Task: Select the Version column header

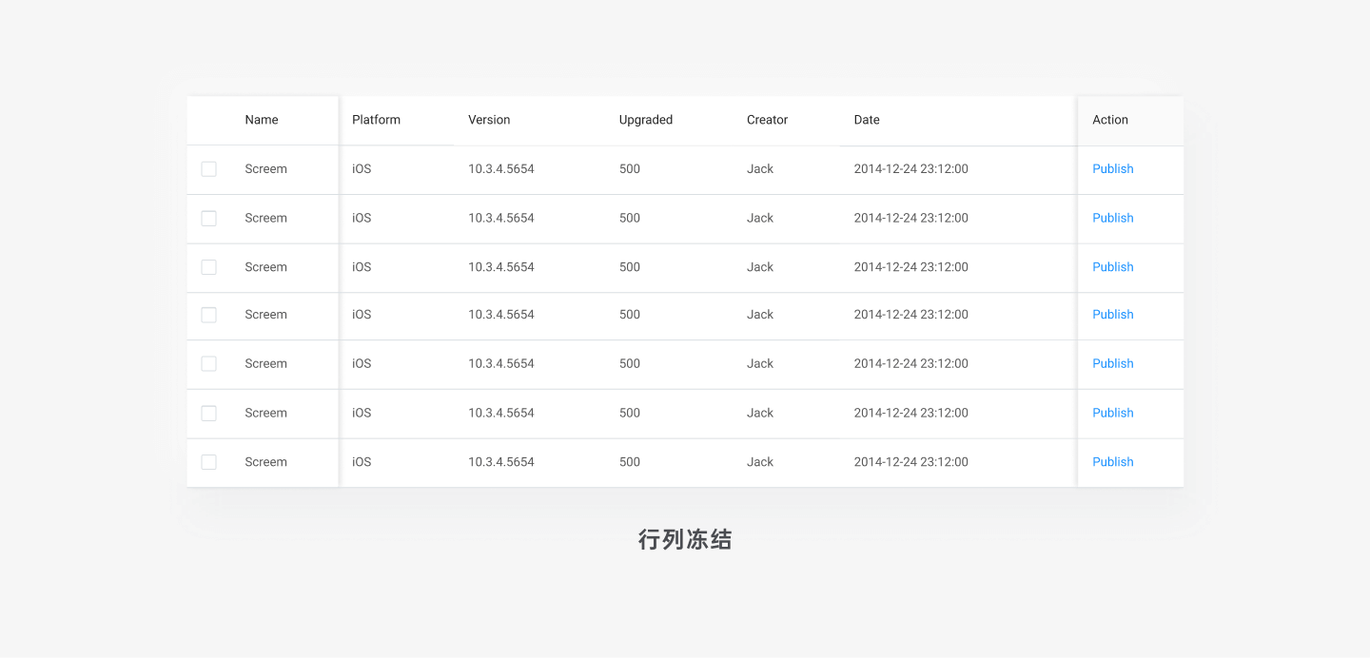Action: tap(489, 120)
